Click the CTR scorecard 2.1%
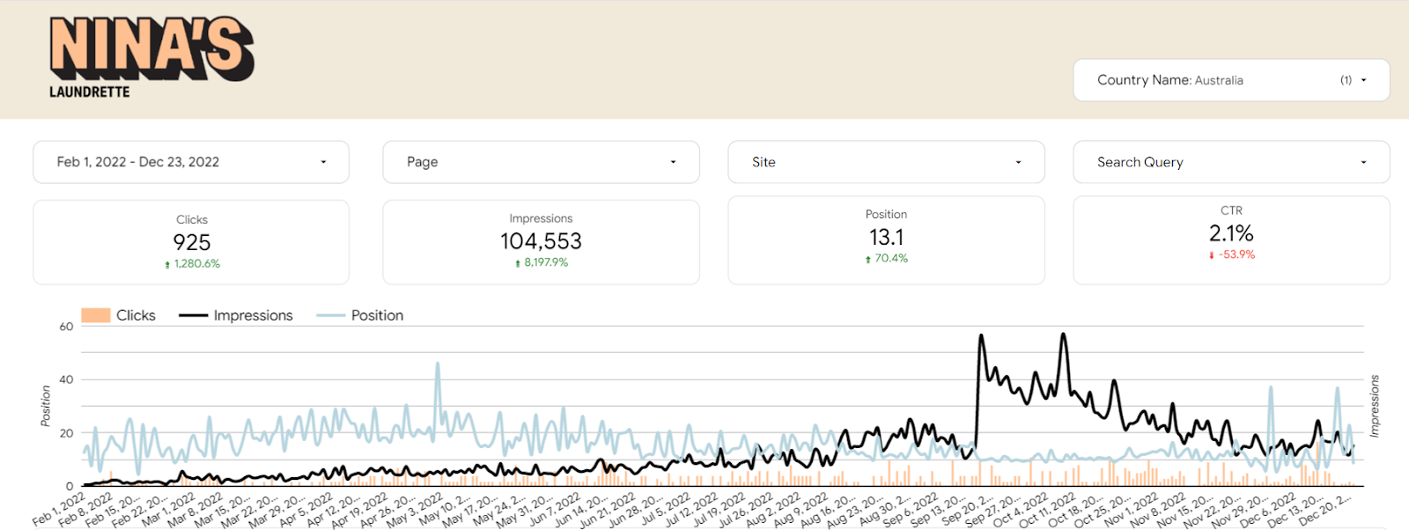Screen dimensions: 1409x530 1231,233
